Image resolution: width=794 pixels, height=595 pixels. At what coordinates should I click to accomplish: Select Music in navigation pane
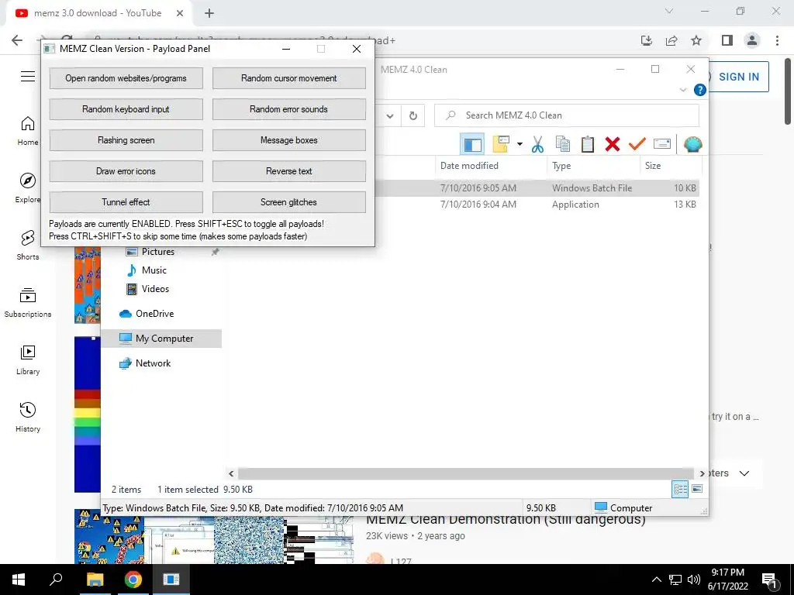(x=154, y=270)
